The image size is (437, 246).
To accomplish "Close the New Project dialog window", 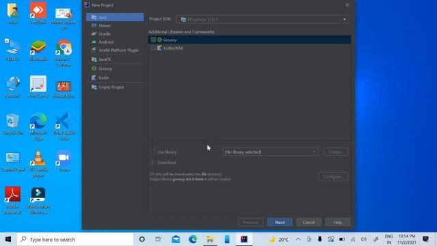I will 348,5.
